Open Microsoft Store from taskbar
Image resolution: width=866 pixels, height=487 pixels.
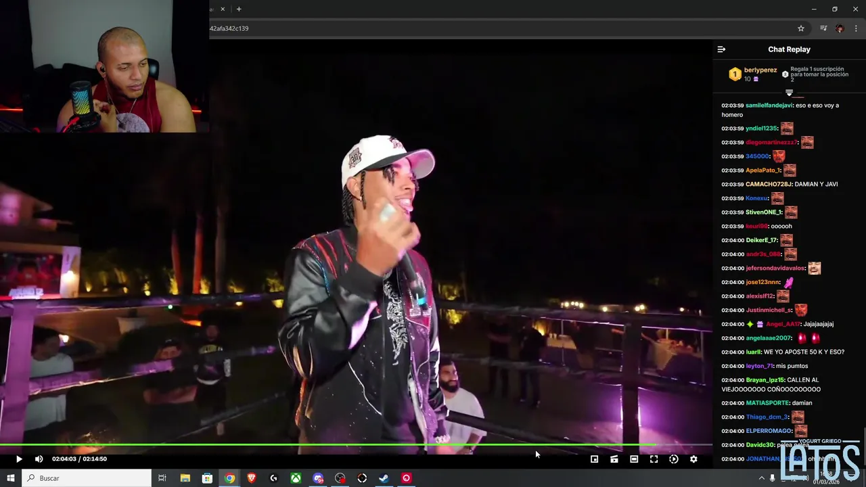point(207,478)
